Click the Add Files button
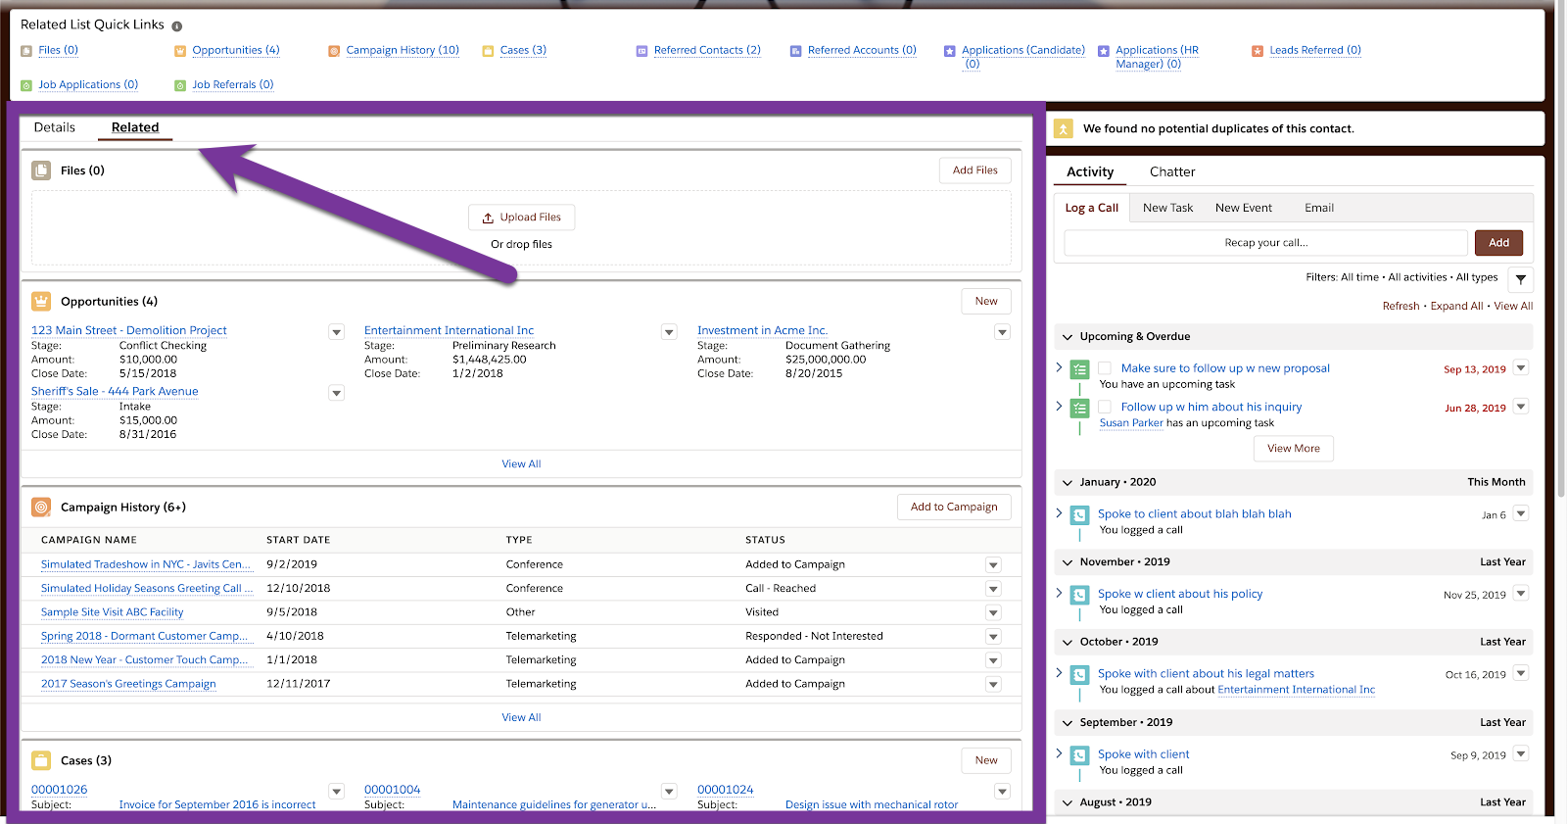The height and width of the screenshot is (824, 1567). 975,170
